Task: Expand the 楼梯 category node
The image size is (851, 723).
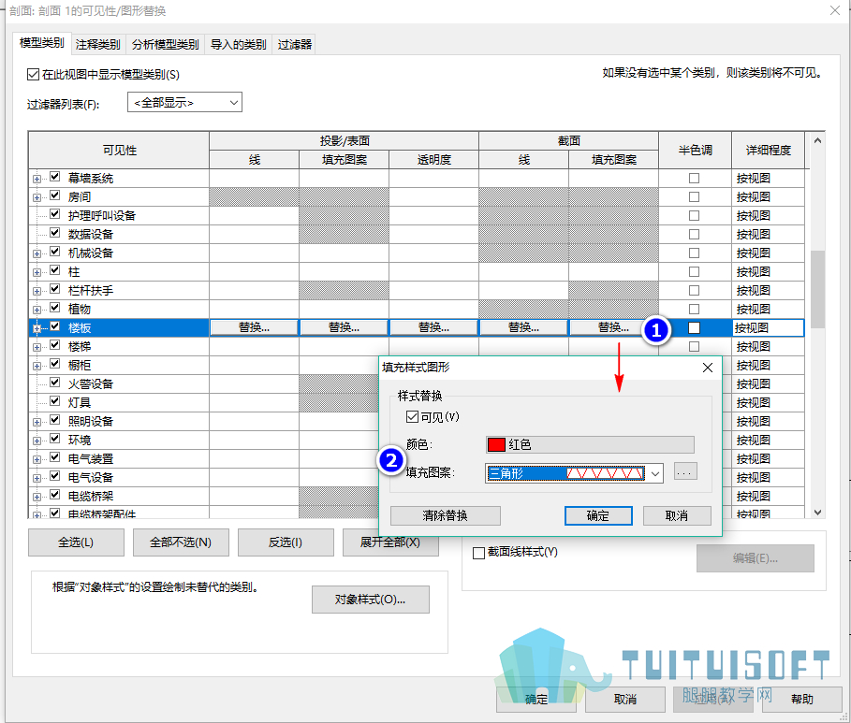Action: tap(37, 347)
